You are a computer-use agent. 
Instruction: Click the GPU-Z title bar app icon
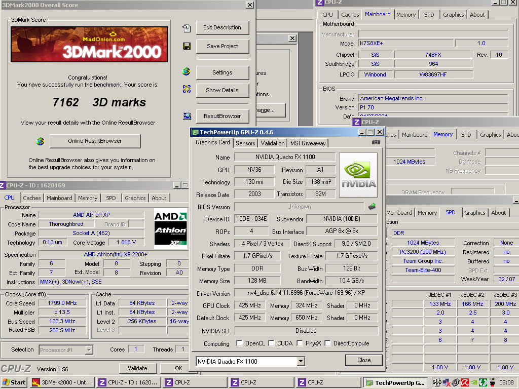pos(195,132)
